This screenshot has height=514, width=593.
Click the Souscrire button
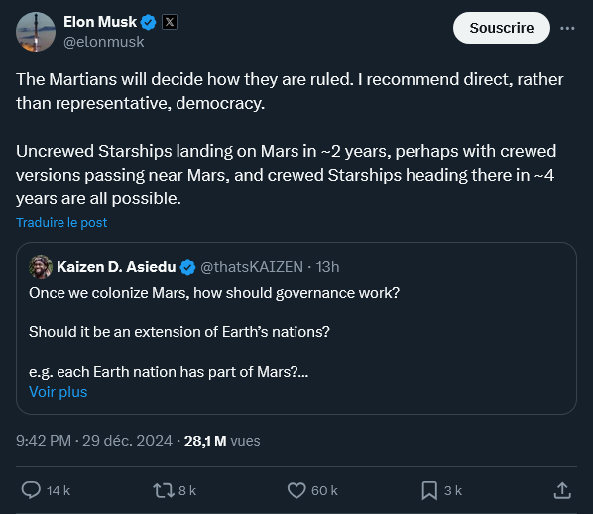tap(502, 28)
